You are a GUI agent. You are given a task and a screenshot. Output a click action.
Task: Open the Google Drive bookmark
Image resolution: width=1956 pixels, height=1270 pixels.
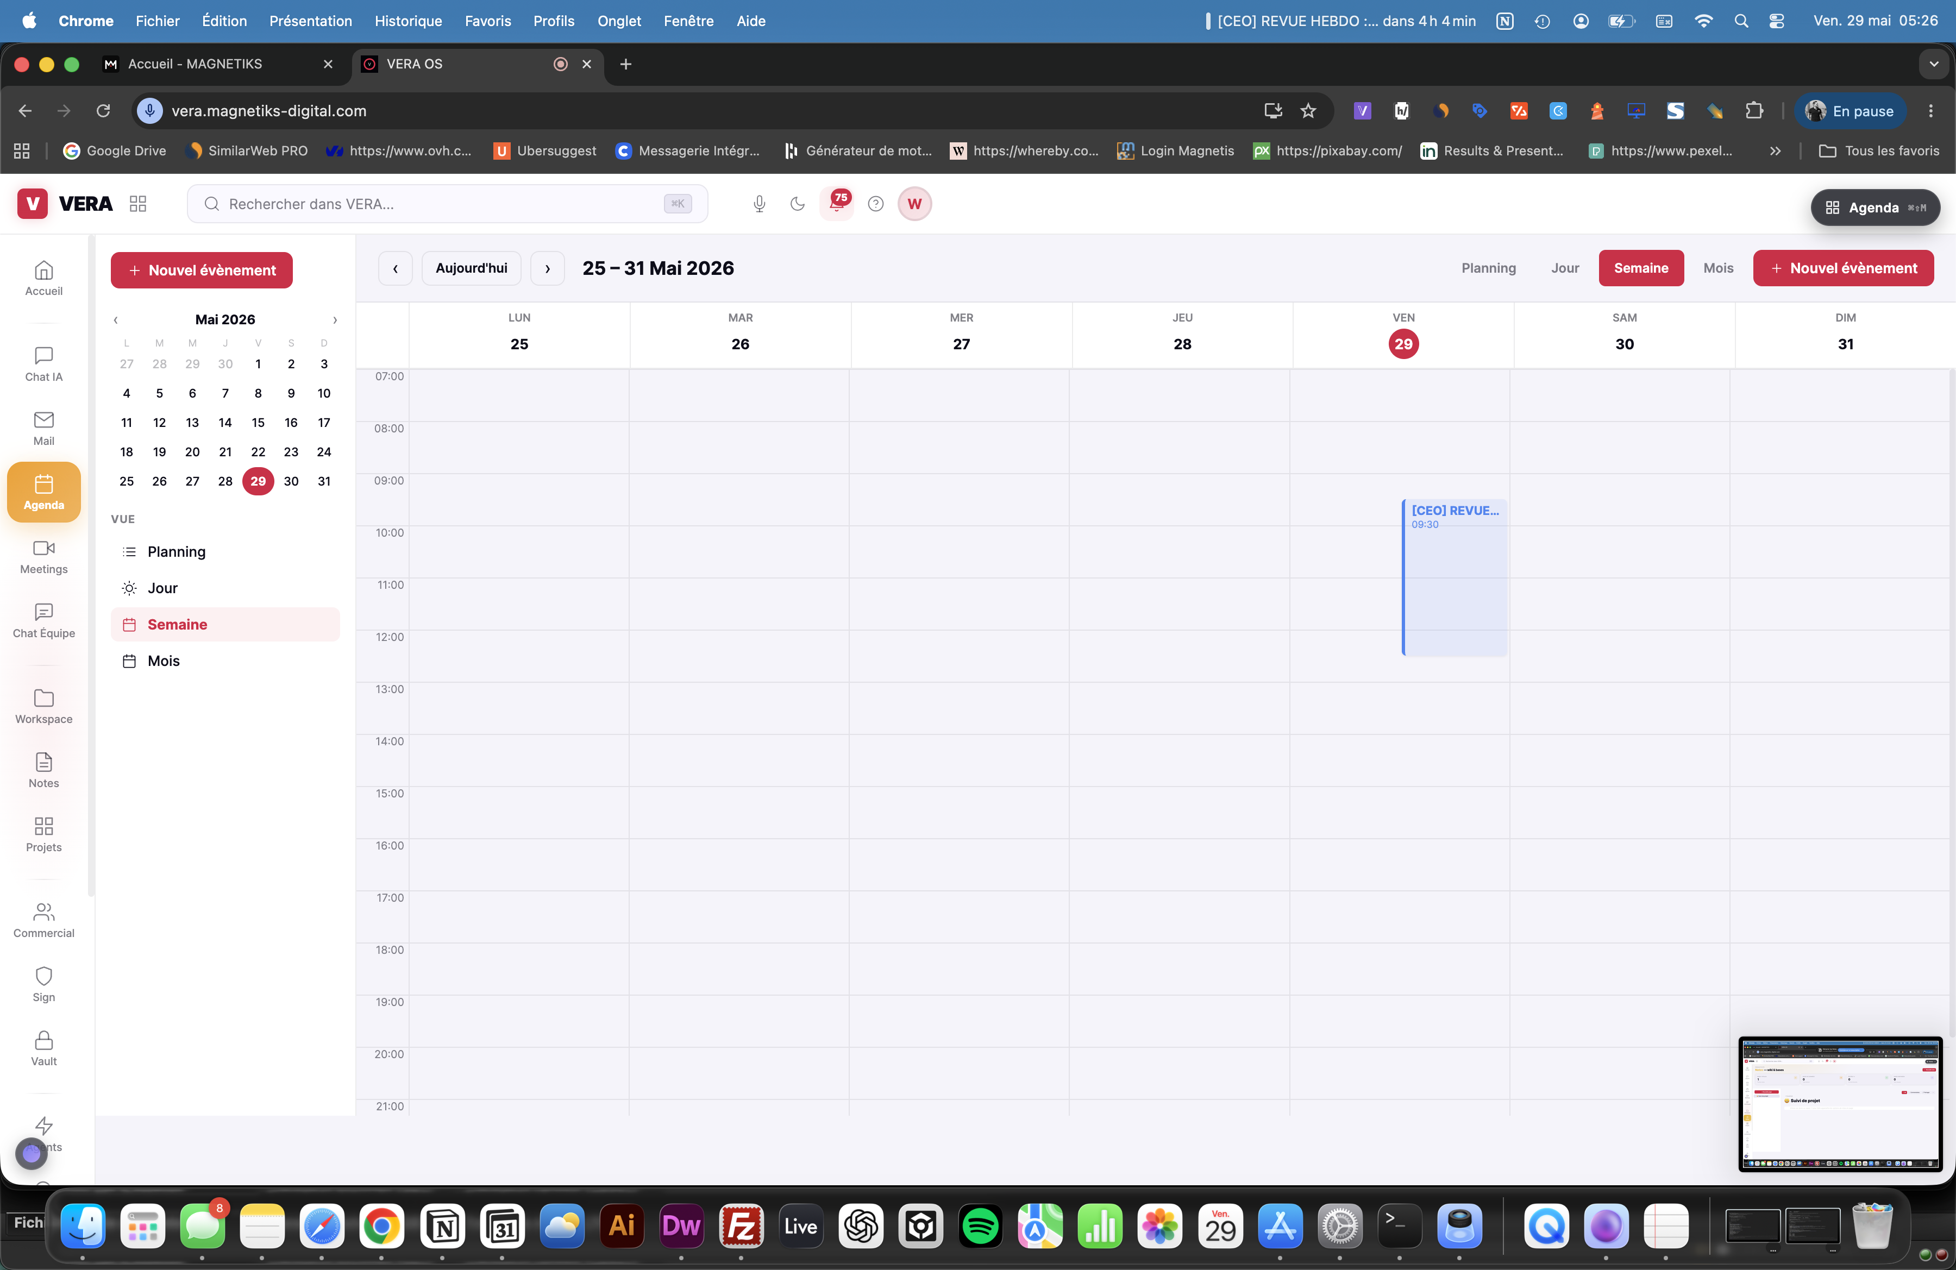(x=115, y=151)
